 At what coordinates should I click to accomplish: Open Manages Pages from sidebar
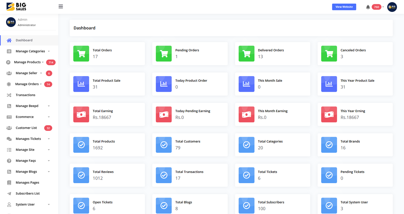[x=27, y=183]
